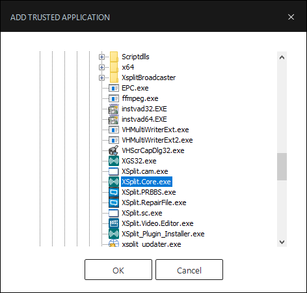Confirm selection with OK button

118,270
